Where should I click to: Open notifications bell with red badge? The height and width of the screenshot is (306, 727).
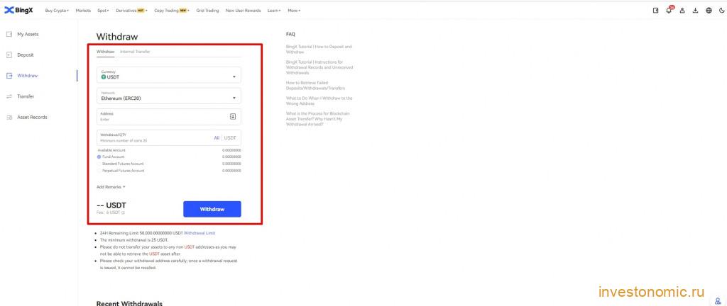tap(669, 10)
